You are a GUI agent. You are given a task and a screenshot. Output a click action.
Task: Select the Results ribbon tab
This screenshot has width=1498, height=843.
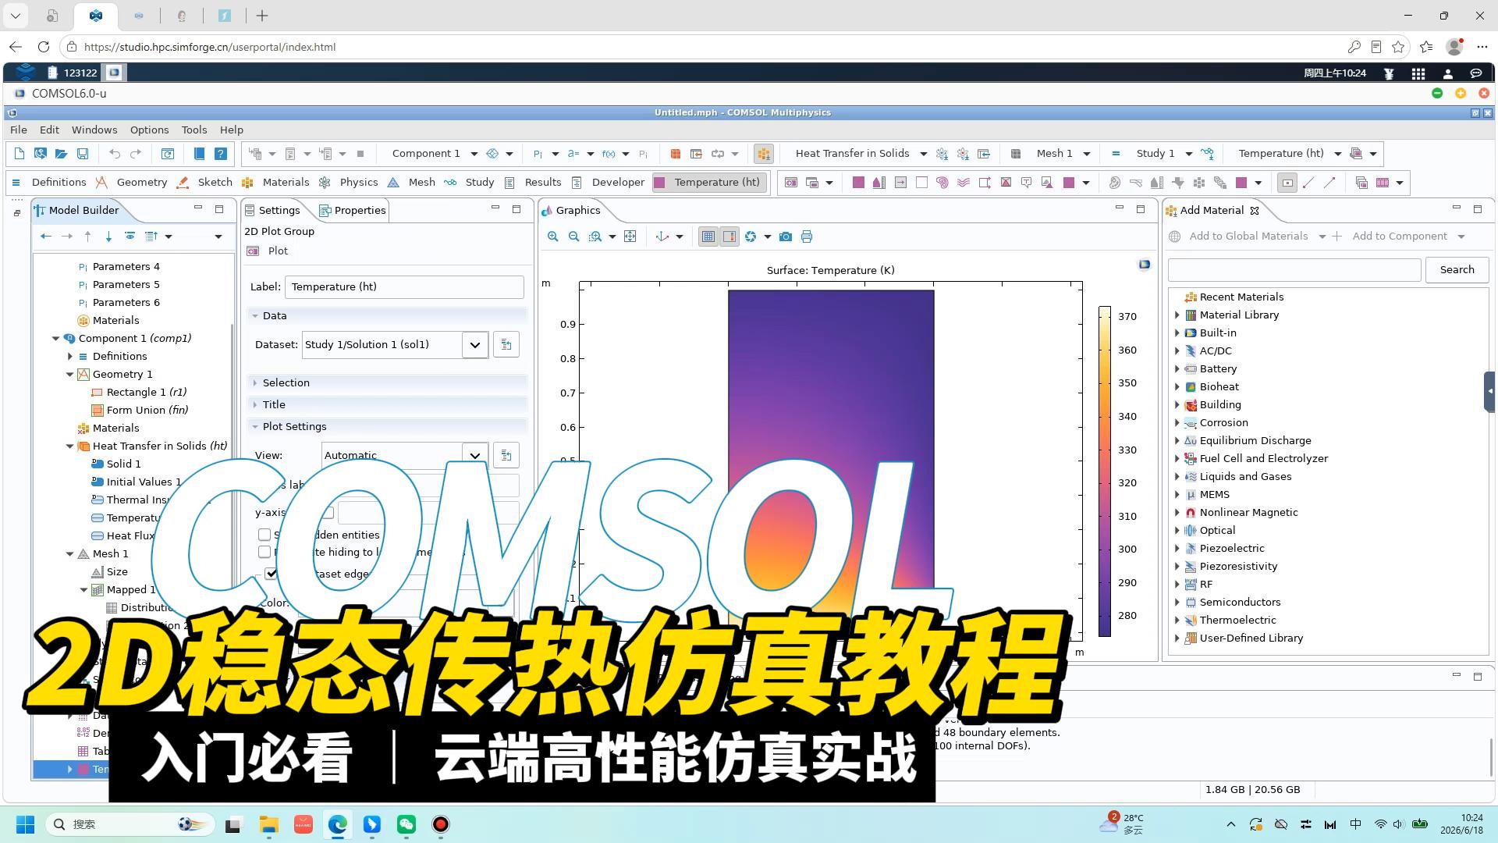533,183
